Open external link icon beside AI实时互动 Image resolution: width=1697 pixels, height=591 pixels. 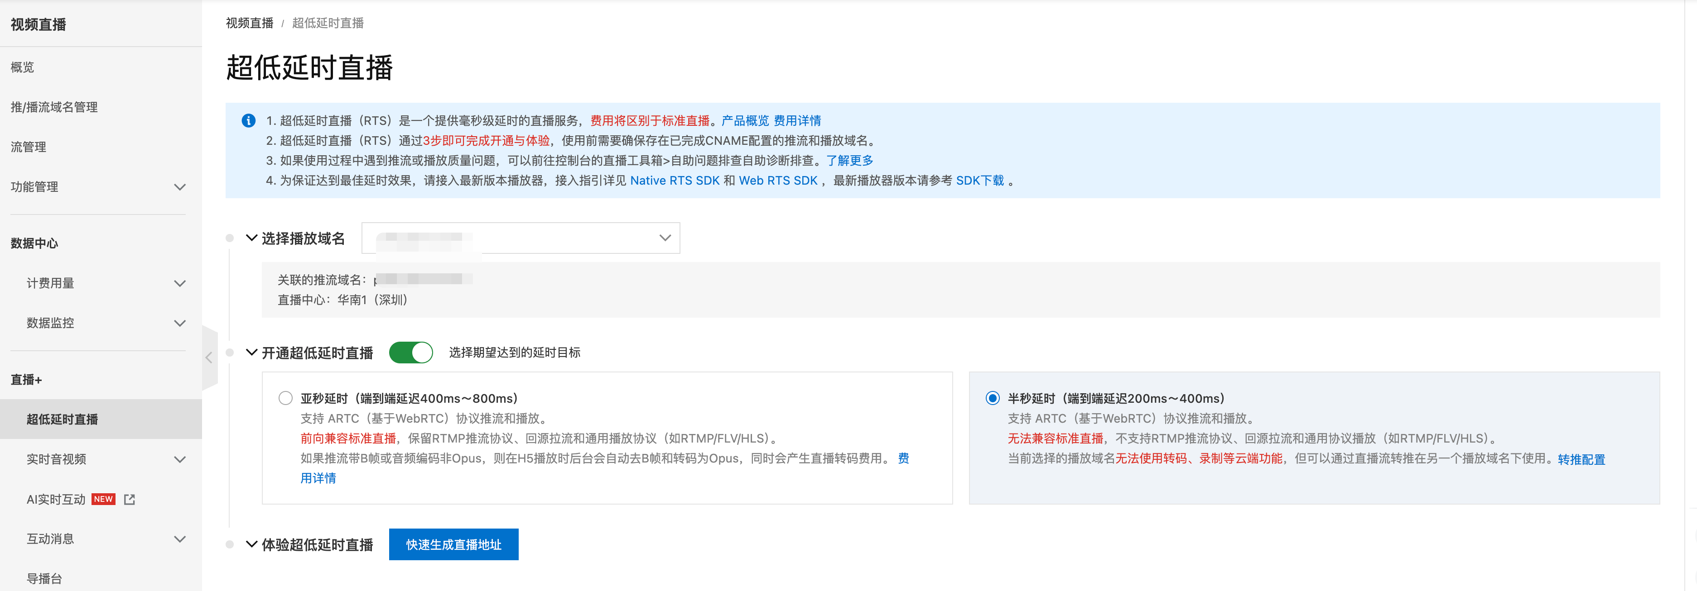130,500
